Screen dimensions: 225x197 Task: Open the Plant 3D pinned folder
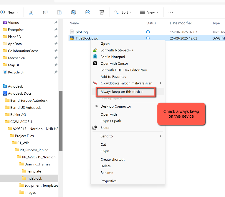[14, 37]
